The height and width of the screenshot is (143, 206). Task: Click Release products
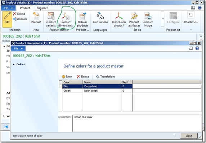[82, 19]
